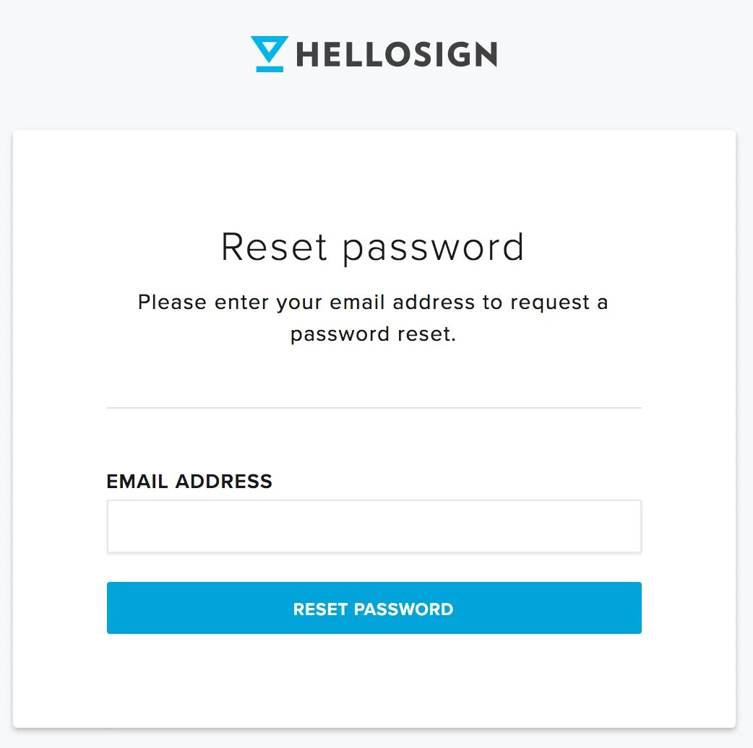Click the word "request" in instruction text
Image resolution: width=753 pixels, height=748 pixels.
pyautogui.click(x=549, y=303)
